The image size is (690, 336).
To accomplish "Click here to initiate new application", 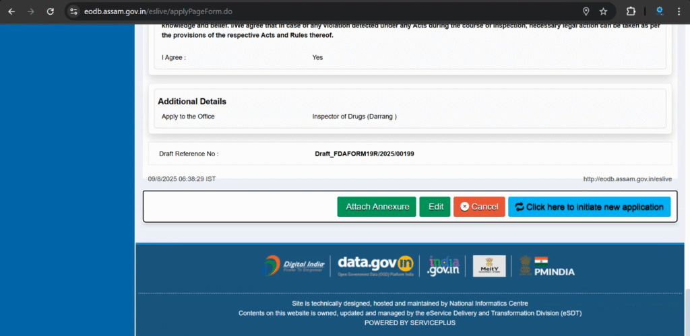I will (589, 207).
